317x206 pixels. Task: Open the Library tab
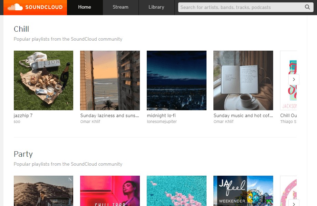tap(156, 7)
